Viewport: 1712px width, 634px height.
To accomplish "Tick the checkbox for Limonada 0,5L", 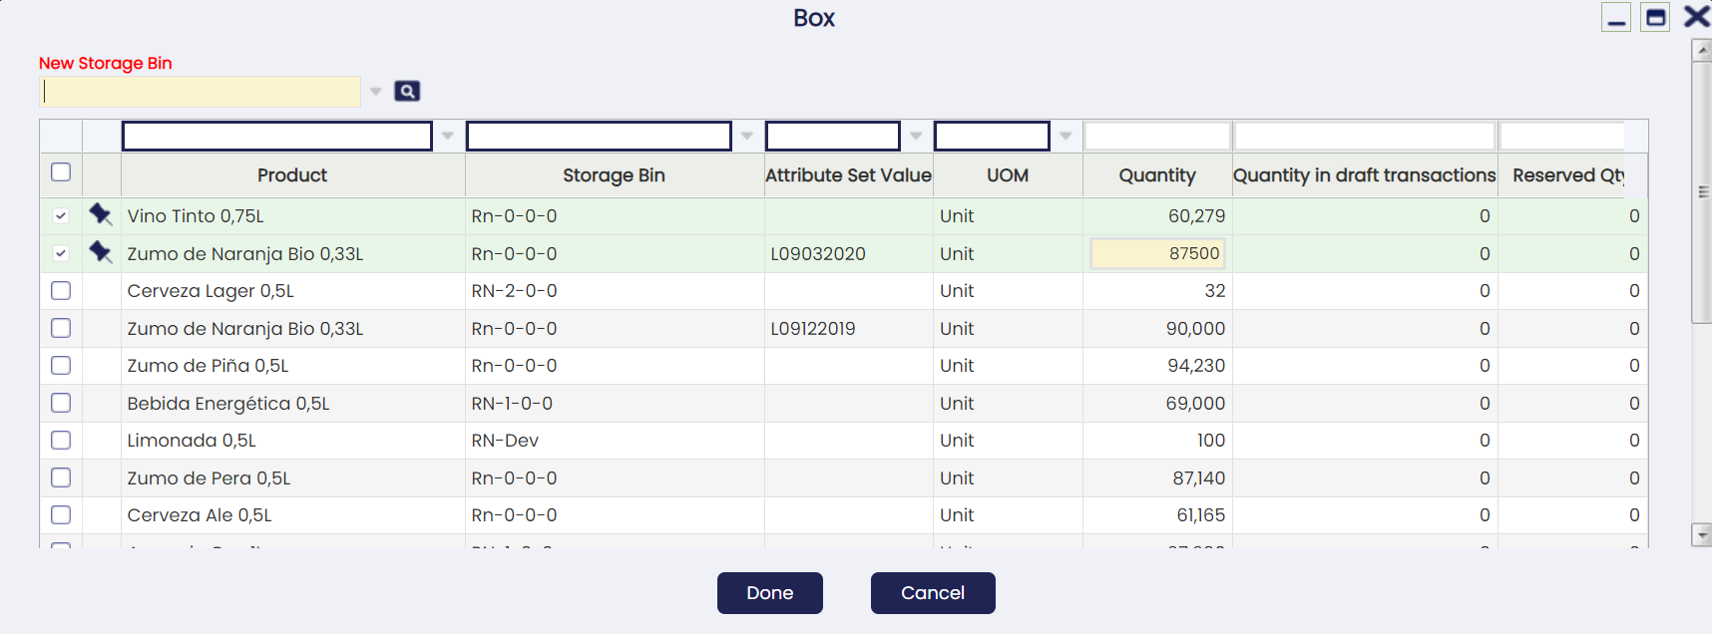I will (x=61, y=440).
